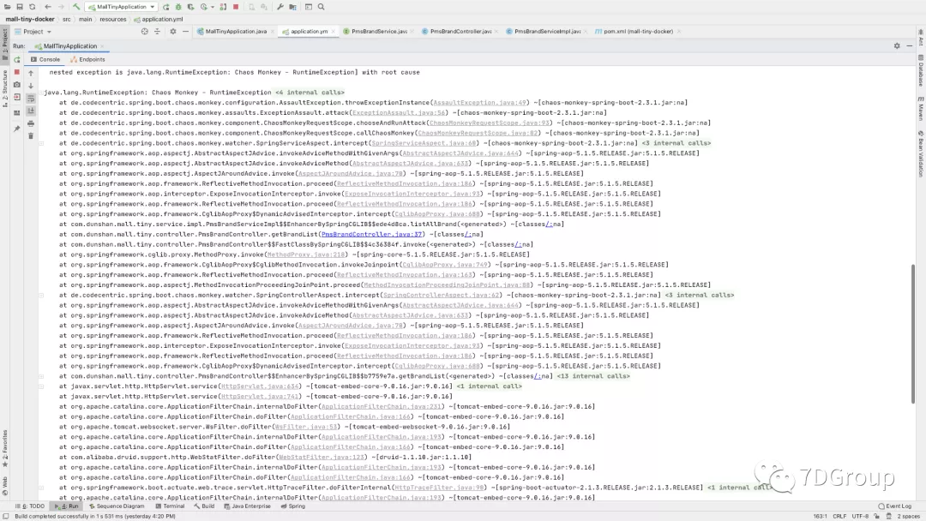Screen dimensions: 926x521
Task: Open the SpringServiceAspect.java:60 link
Action: (x=424, y=143)
